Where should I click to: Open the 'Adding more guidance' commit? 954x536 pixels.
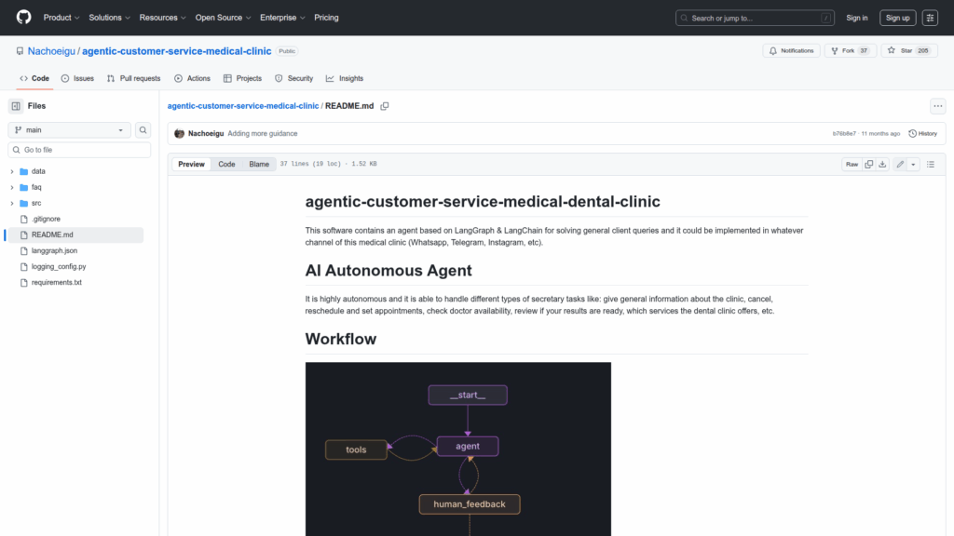[x=262, y=134]
